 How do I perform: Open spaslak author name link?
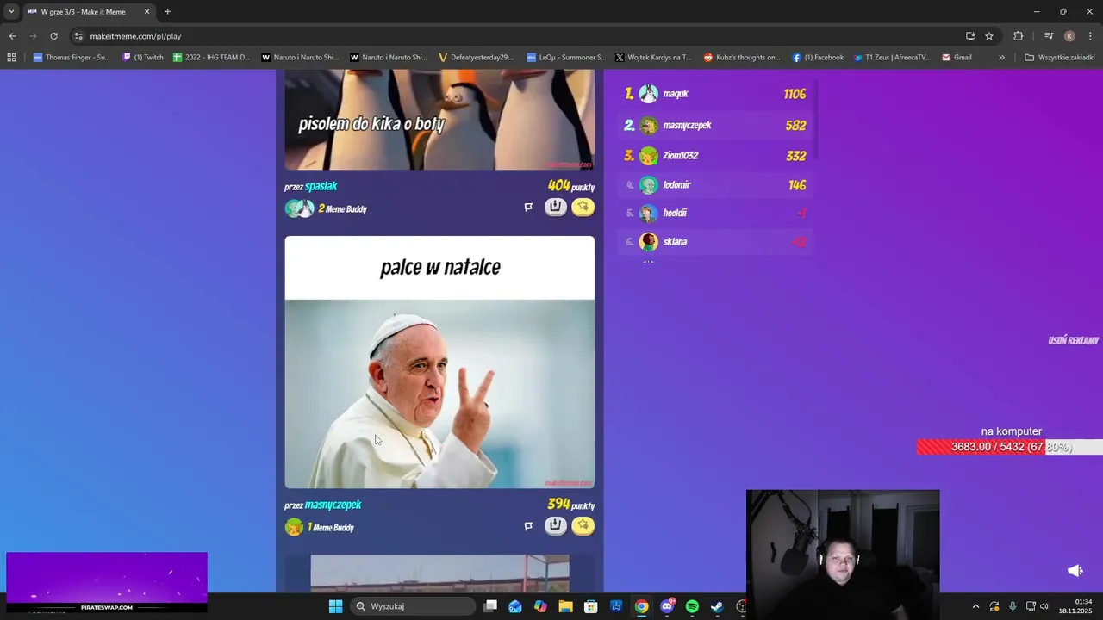coord(321,186)
